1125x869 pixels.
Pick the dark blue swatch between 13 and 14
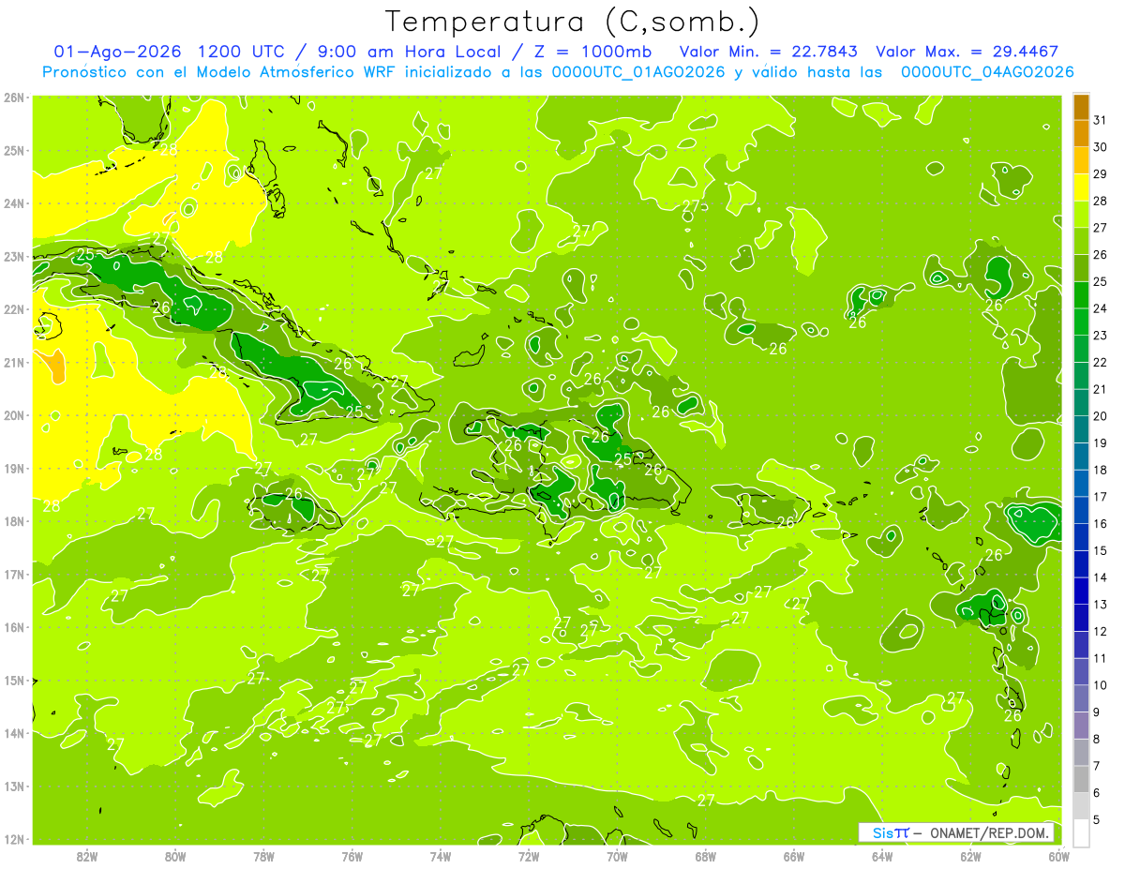click(1081, 591)
